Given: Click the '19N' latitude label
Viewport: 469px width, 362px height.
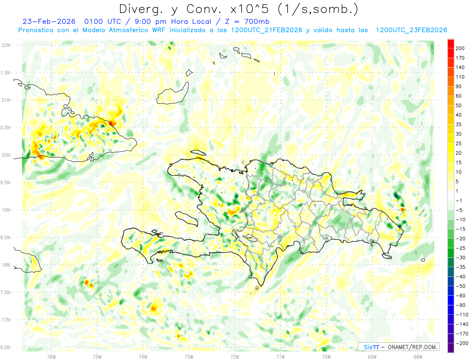Looking at the screenshot, I should click(x=5, y=210).
